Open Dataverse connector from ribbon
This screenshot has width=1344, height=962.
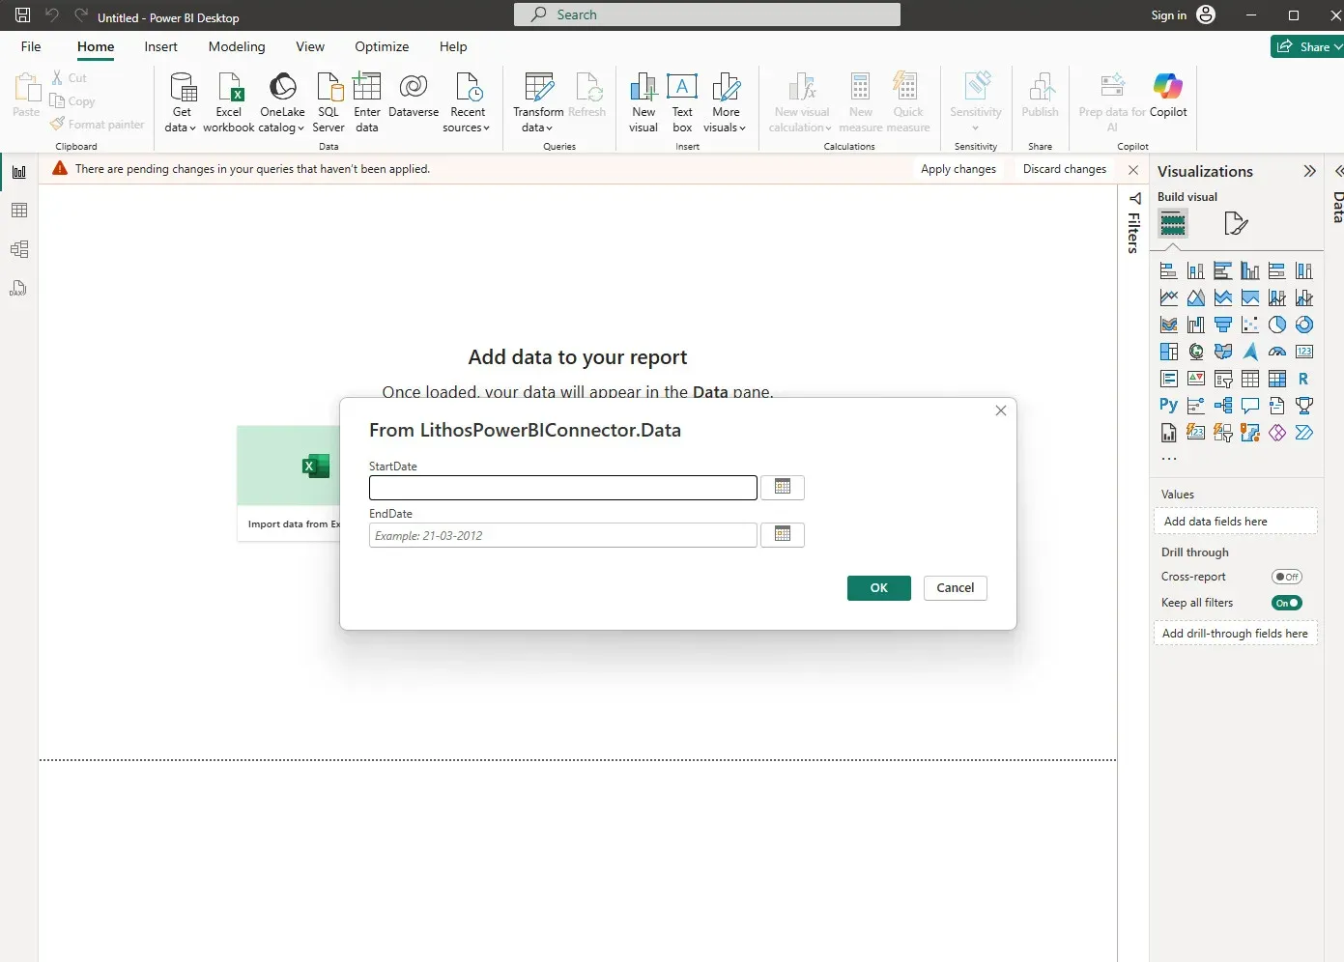[414, 96]
